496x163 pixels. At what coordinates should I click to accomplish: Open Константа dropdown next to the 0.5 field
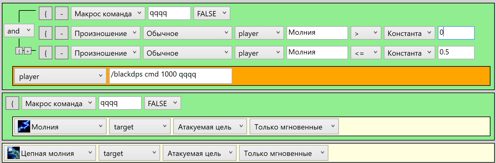[x=409, y=53]
